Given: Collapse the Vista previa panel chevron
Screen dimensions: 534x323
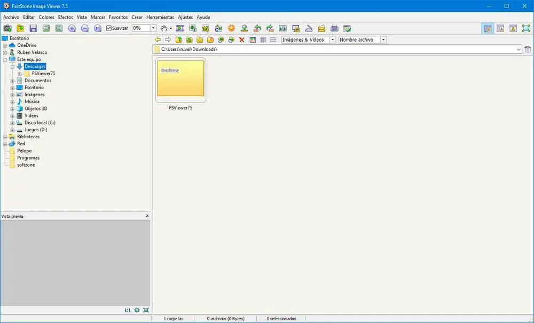Looking at the screenshot, I should 147,216.
